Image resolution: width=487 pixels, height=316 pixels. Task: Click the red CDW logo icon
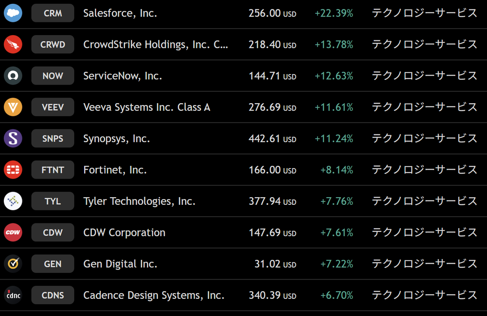(x=13, y=232)
